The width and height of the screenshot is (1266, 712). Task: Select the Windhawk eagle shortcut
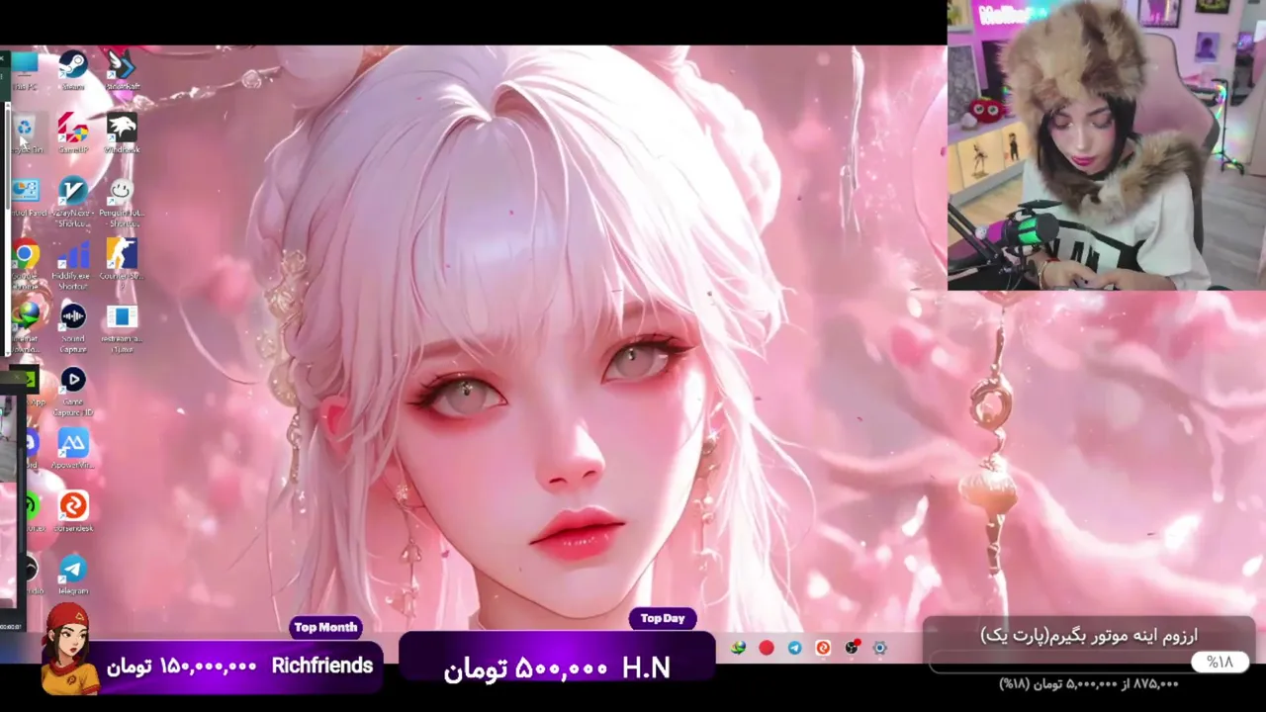pyautogui.click(x=122, y=134)
